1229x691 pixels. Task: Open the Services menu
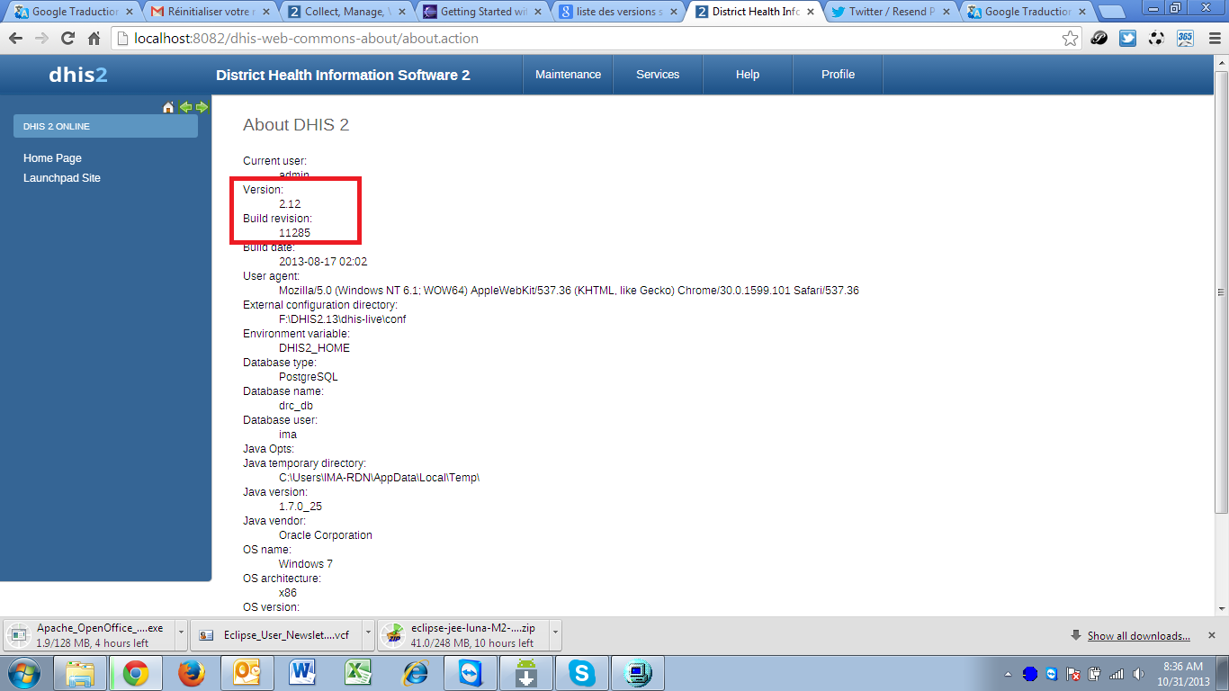(x=658, y=75)
